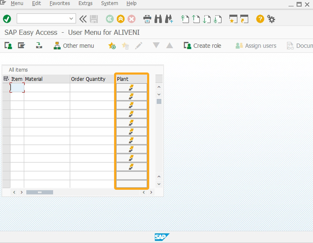313x243 pixels.
Task: Click the SAP logo in the status bar
Action: click(162, 237)
